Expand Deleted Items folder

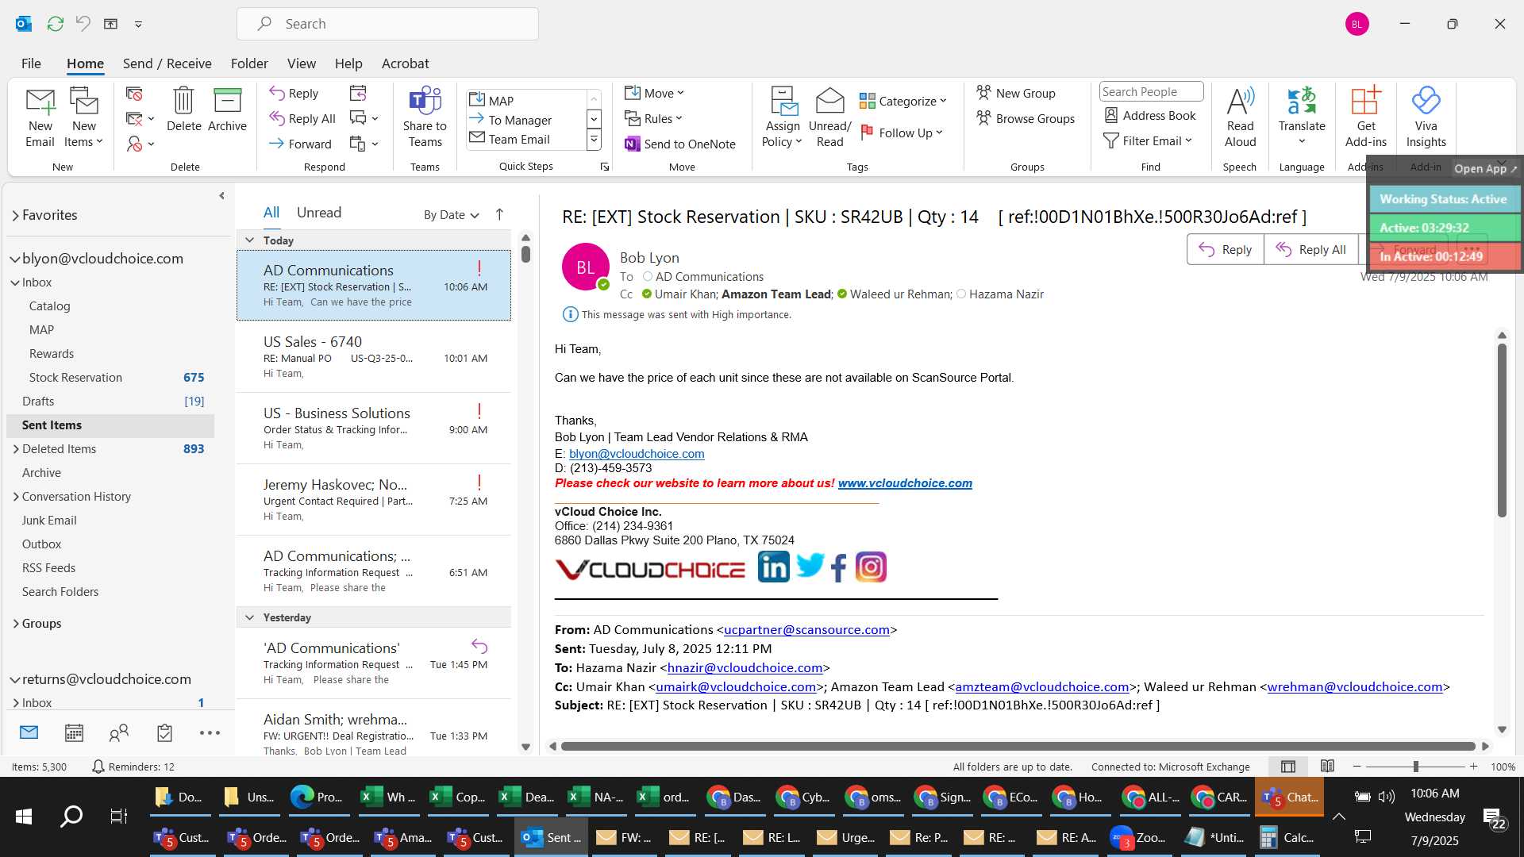tap(15, 449)
